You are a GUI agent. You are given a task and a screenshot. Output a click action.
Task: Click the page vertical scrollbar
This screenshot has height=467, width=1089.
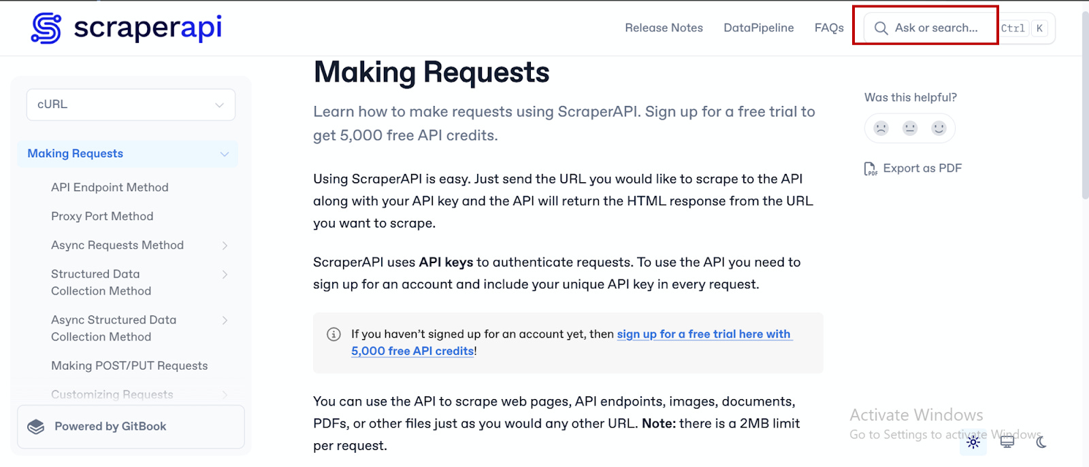click(x=1085, y=105)
